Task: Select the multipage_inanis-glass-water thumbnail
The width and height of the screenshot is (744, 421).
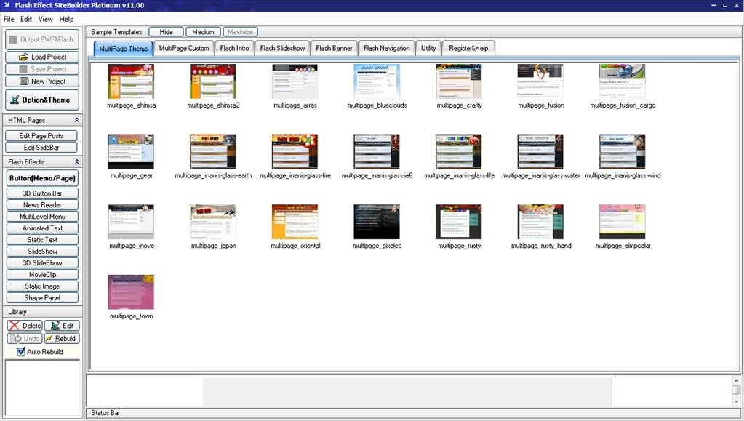Action: [540, 151]
